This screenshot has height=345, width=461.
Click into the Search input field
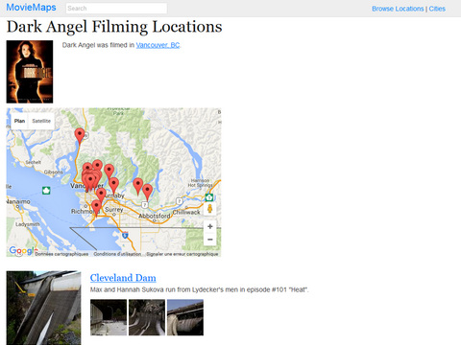pyautogui.click(x=116, y=9)
